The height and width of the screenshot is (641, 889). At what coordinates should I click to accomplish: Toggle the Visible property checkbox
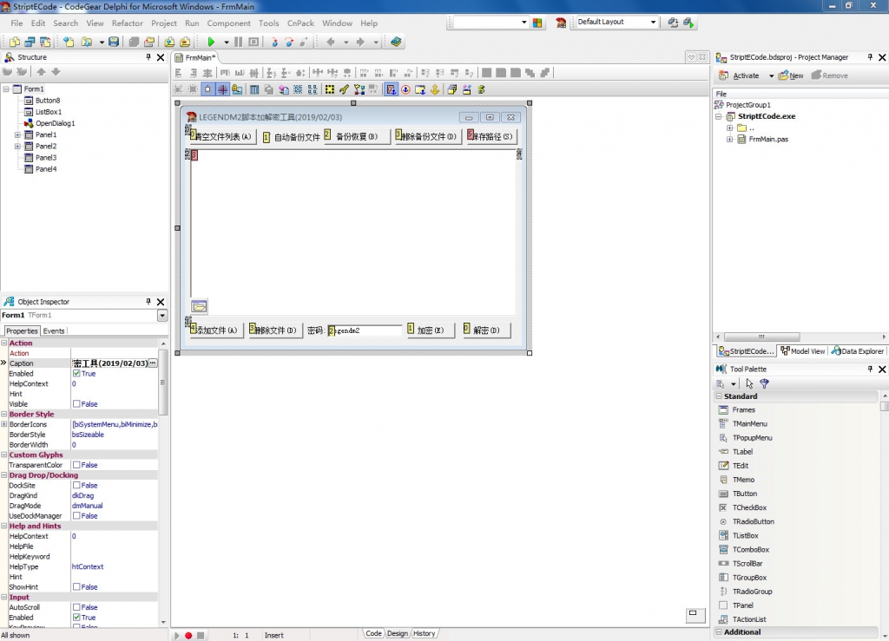tap(76, 404)
